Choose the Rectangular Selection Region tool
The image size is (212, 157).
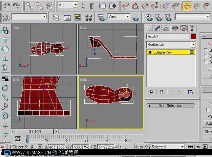(102, 6)
